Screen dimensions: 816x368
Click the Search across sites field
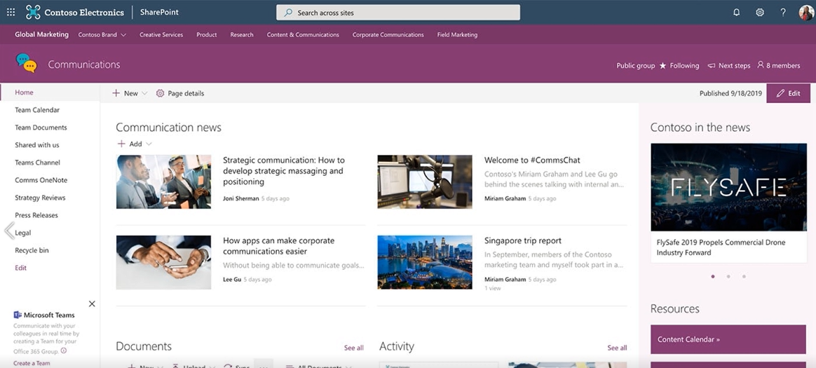398,13
